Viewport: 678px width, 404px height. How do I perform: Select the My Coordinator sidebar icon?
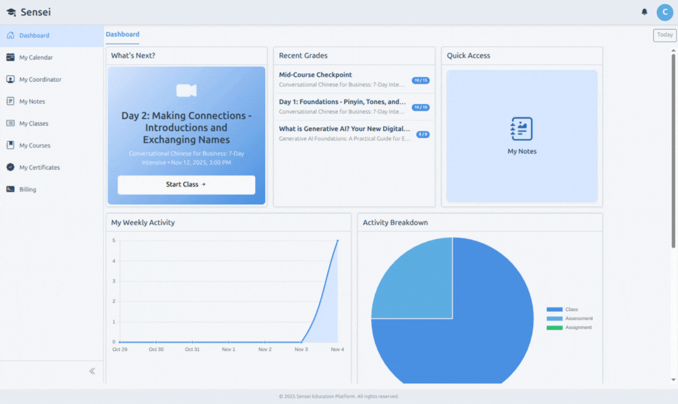click(x=11, y=79)
